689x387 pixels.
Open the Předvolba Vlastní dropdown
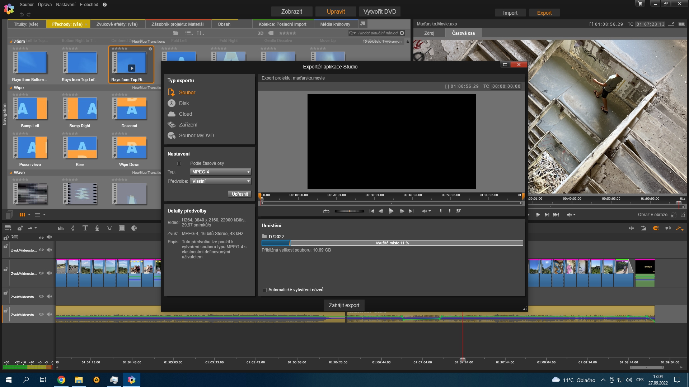point(220,181)
